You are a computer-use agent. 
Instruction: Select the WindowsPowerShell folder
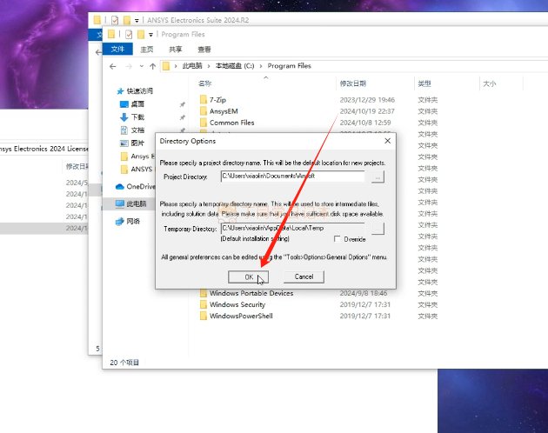pyautogui.click(x=241, y=316)
